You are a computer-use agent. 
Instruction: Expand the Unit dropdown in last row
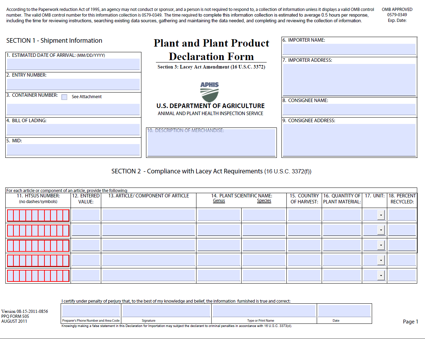point(381,275)
